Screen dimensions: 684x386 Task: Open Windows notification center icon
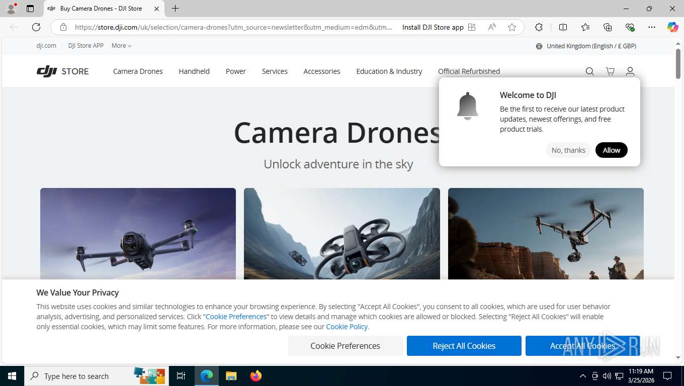(x=667, y=376)
